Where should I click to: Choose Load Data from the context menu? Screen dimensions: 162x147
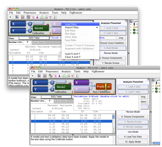(x=71, y=24)
